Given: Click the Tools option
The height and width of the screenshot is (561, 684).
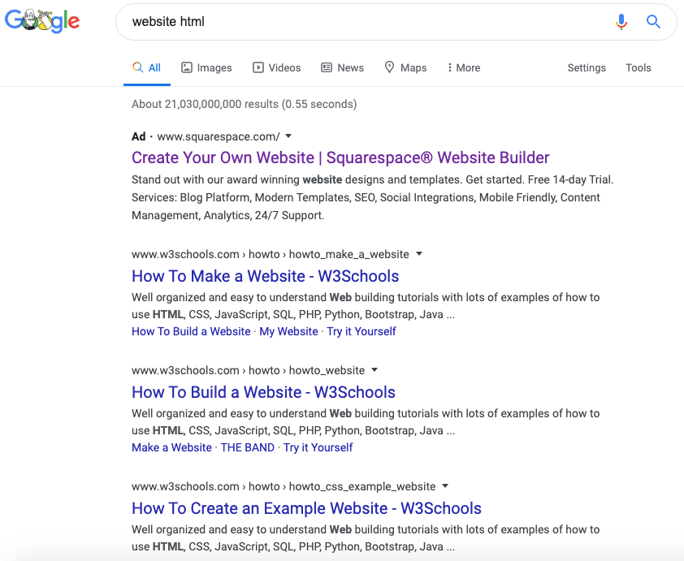Looking at the screenshot, I should tap(638, 68).
